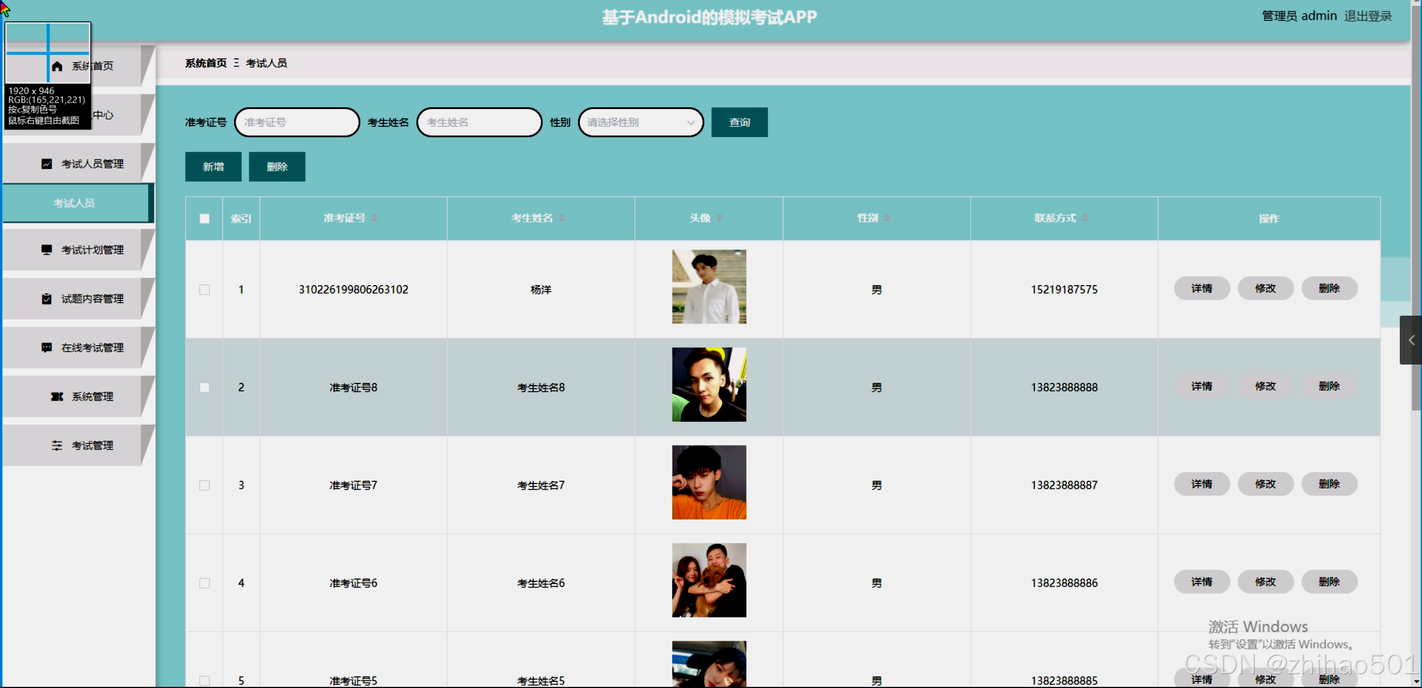Screen dimensions: 1422x688
Task: Click the home icon beside 系统首页
Action: 57,67
